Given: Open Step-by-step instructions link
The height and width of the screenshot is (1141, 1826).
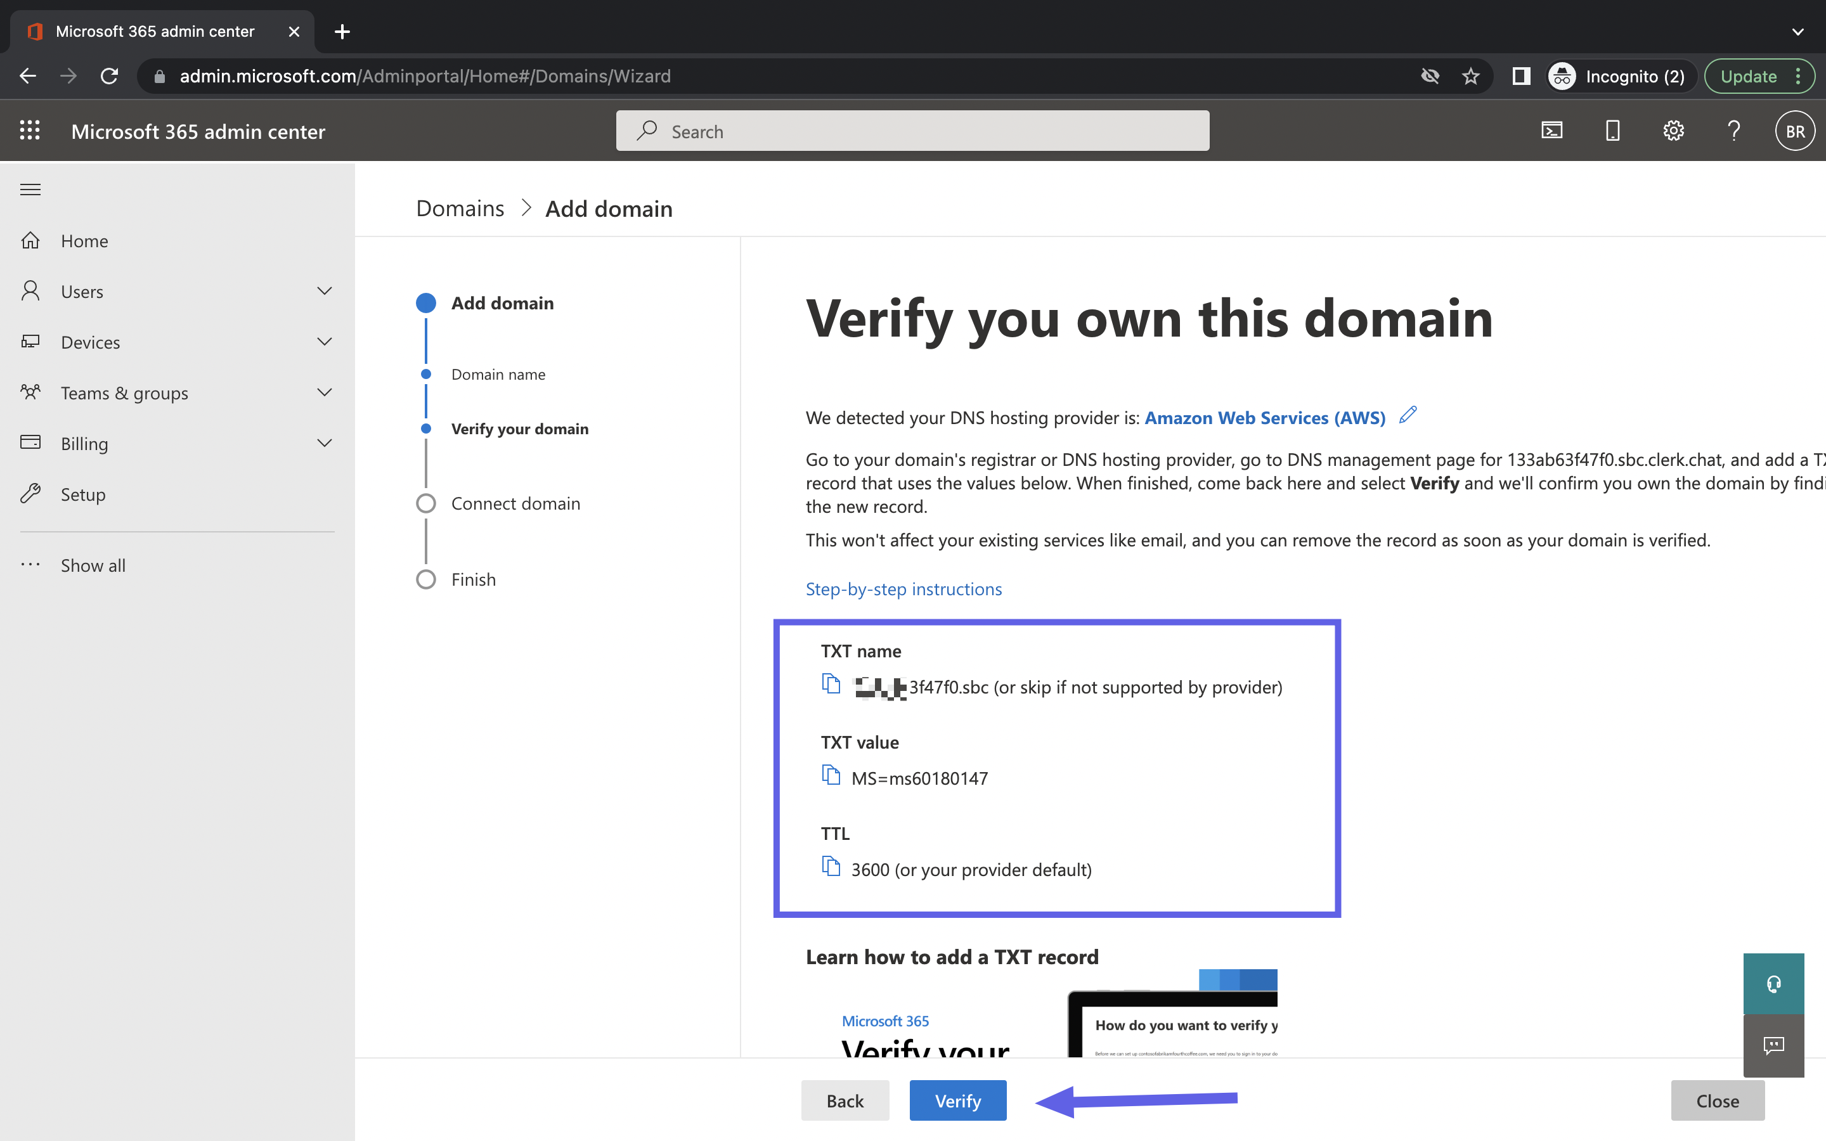Looking at the screenshot, I should click(903, 589).
